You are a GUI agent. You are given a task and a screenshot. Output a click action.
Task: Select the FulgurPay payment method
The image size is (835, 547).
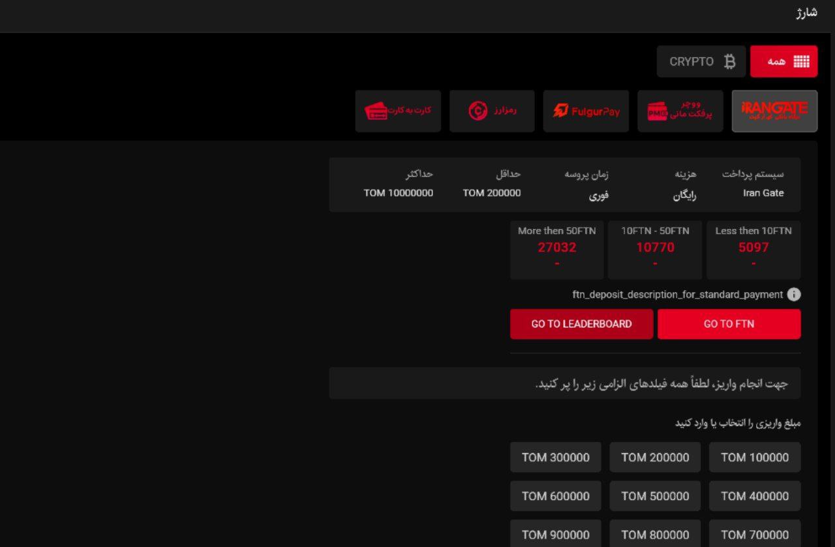click(x=586, y=111)
